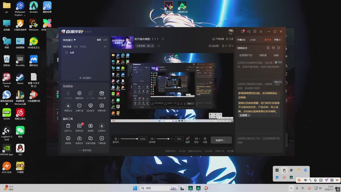The height and width of the screenshot is (192, 341).
Task: Open the 全站榜 ranking
Action: (x=214, y=46)
